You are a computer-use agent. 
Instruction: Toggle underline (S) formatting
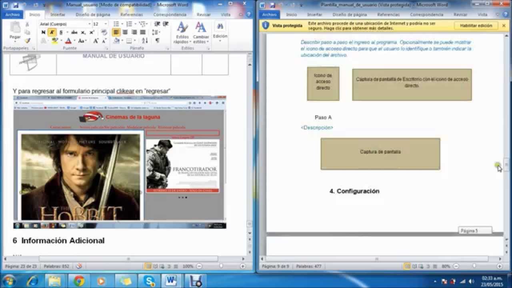coord(61,32)
